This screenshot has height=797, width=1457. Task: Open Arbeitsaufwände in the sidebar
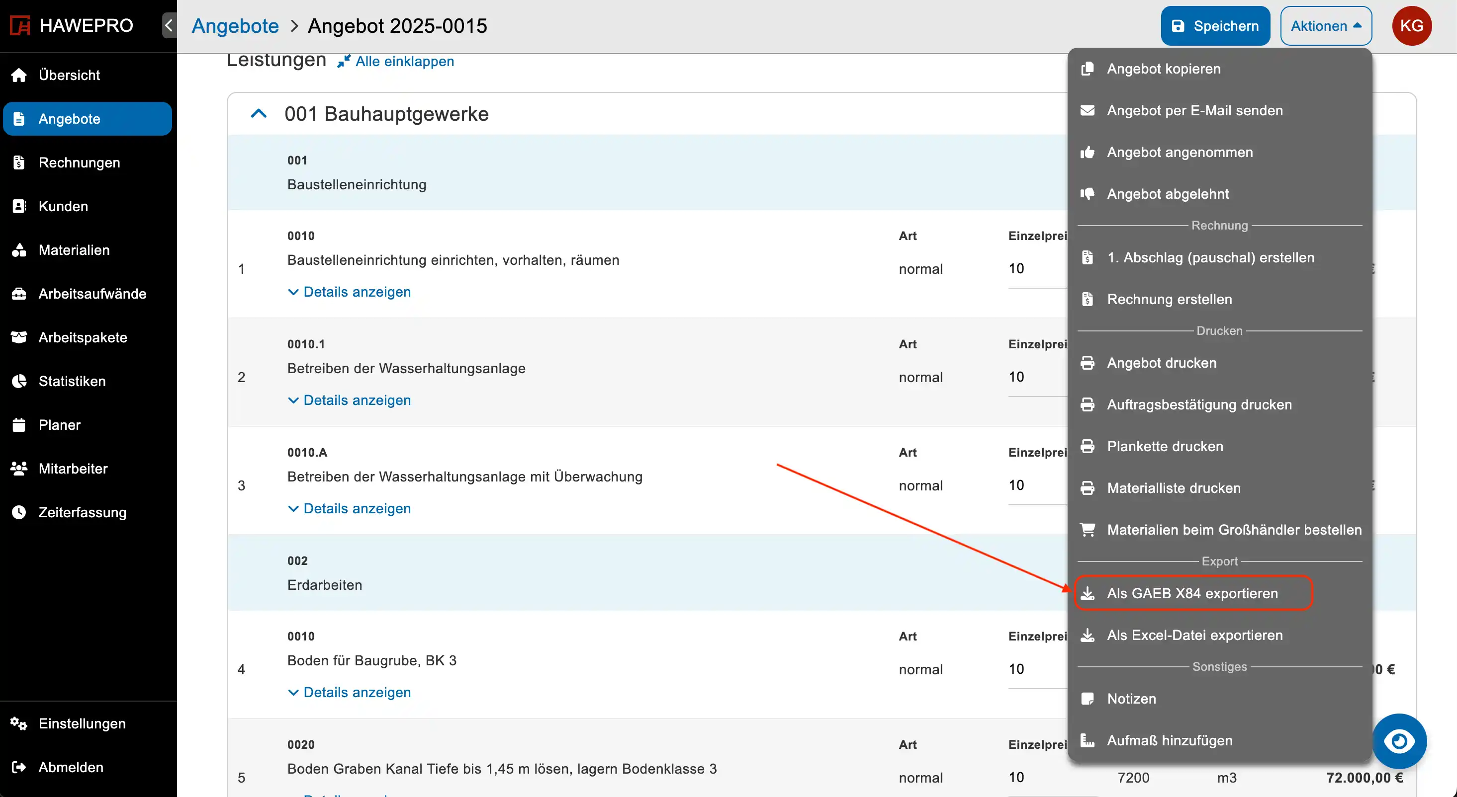pos(88,294)
